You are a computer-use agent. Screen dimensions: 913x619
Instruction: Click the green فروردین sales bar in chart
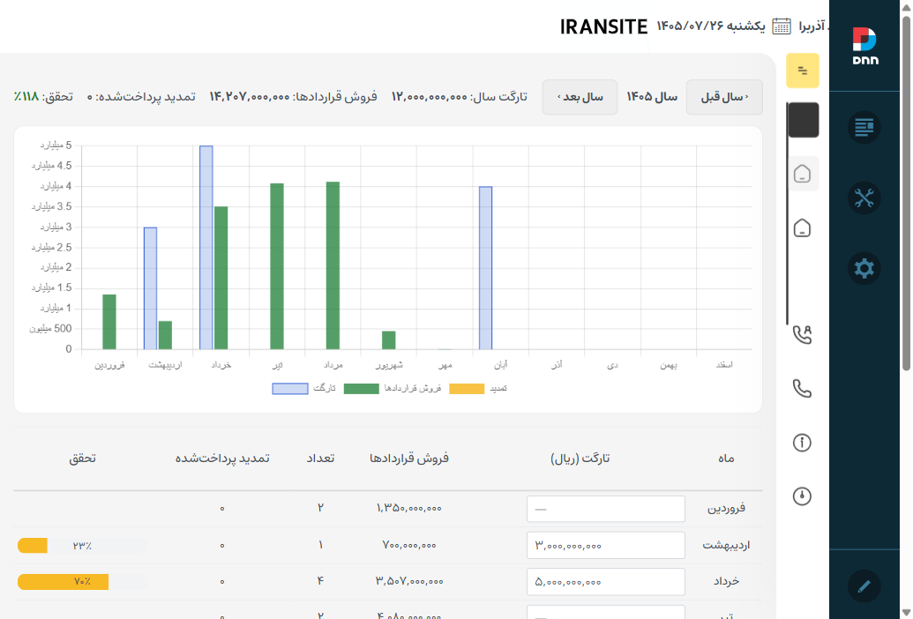pos(109,322)
